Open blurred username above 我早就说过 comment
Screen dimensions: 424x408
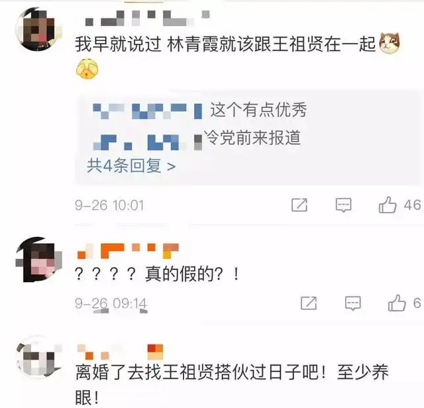click(x=147, y=19)
